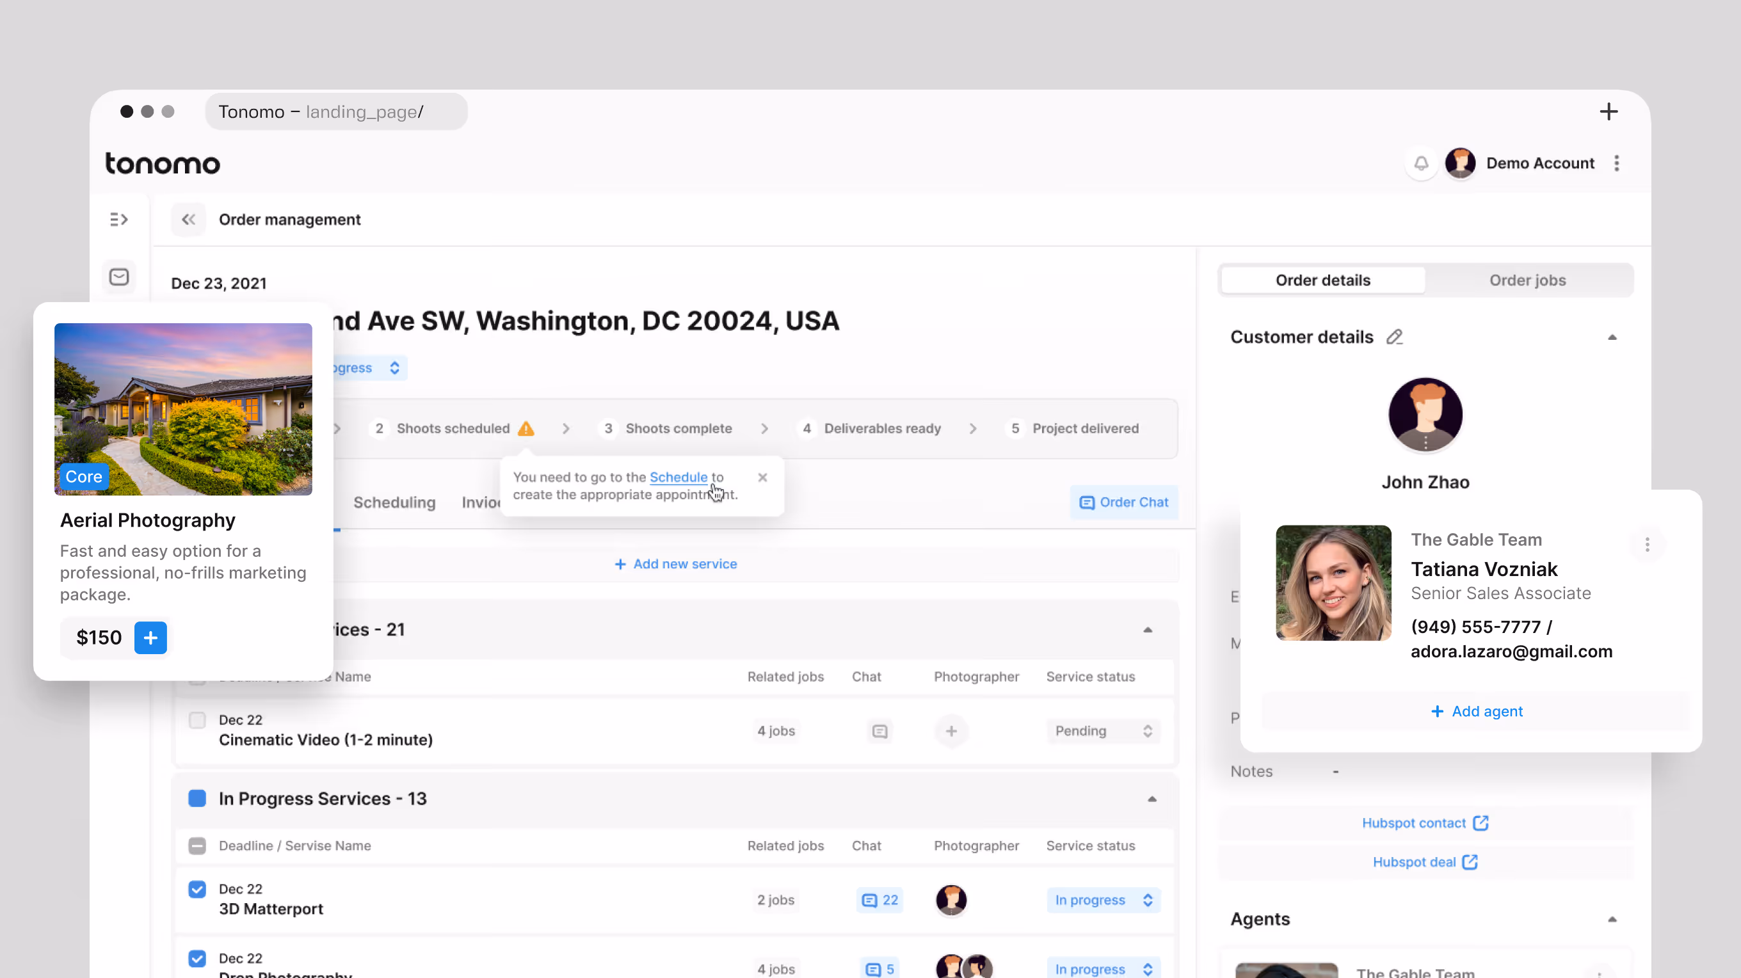Open chat for the Cinematic Video service
This screenshot has height=978, width=1741.
(879, 731)
